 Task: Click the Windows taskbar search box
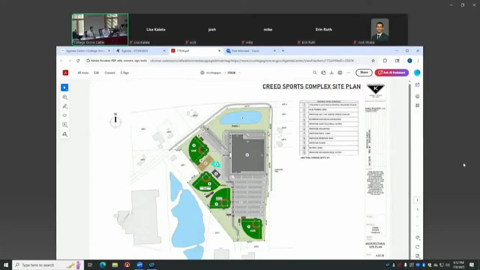point(49,265)
